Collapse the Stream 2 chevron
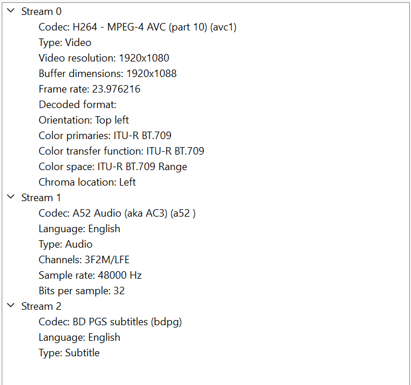 pos(11,306)
